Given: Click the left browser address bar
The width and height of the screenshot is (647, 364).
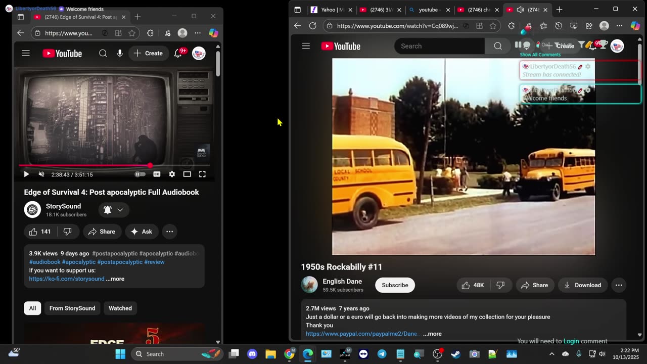Looking at the screenshot, I should coord(69,33).
